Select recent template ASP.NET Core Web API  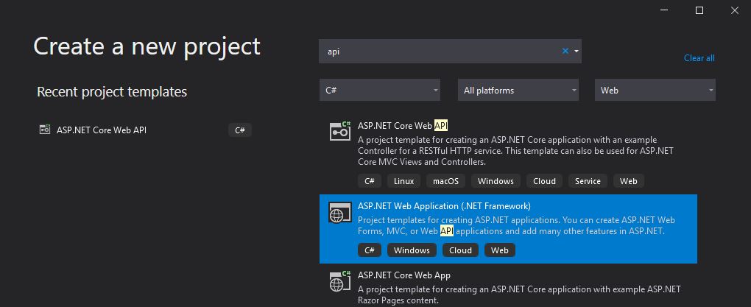(x=145, y=130)
